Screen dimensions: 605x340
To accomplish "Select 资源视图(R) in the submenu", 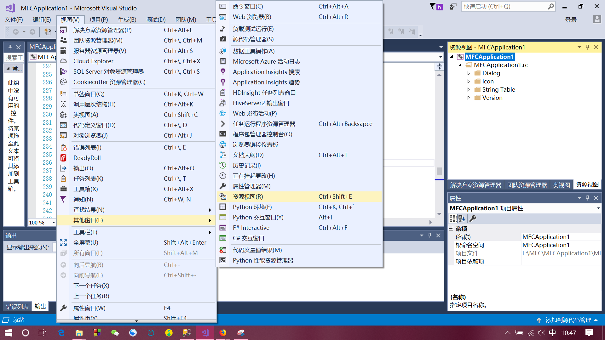I will 248,197.
